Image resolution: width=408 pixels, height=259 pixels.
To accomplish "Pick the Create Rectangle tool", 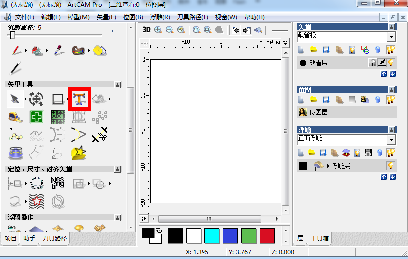I will coord(58,99).
